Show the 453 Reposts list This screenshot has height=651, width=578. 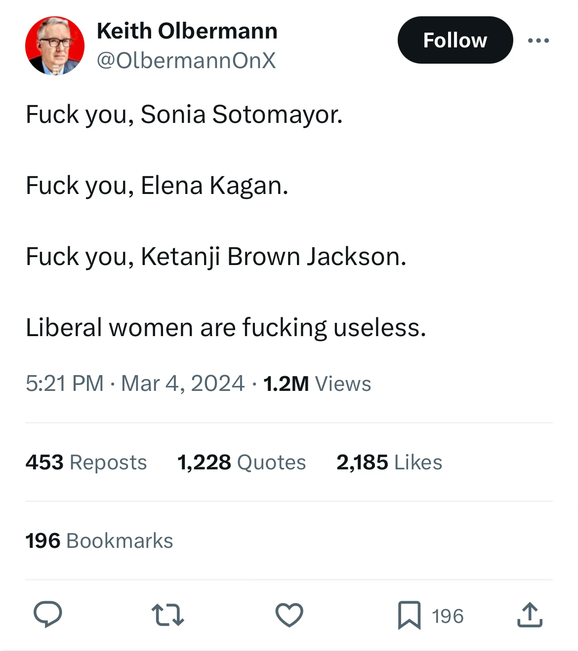click(x=86, y=462)
